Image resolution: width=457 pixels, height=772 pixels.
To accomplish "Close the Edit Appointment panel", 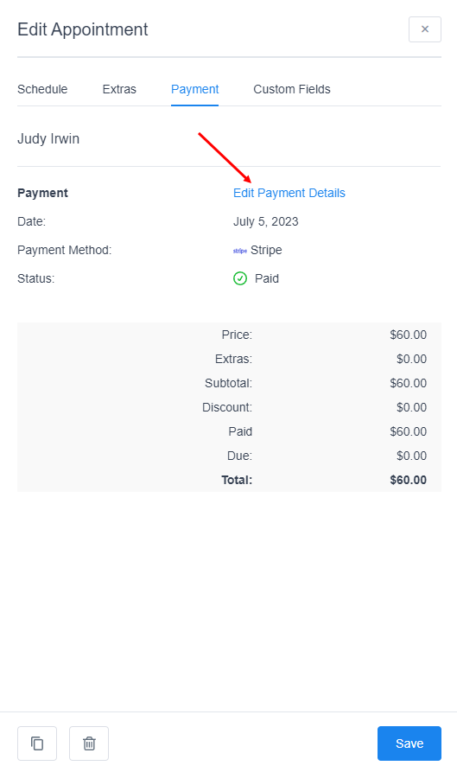I will (424, 29).
